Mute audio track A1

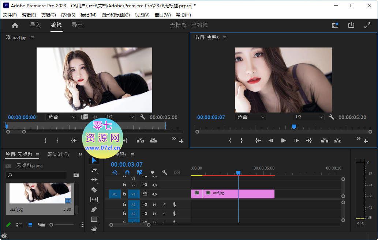tap(154, 205)
